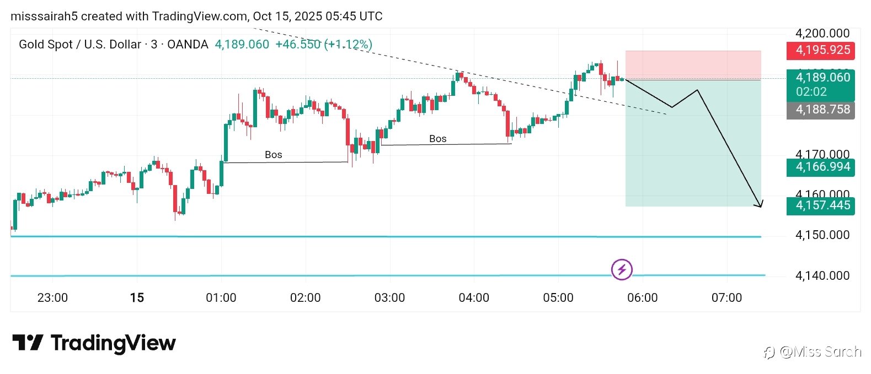Click the gray 4,188.758 price label
This screenshot has width=871, height=374.
click(x=820, y=110)
